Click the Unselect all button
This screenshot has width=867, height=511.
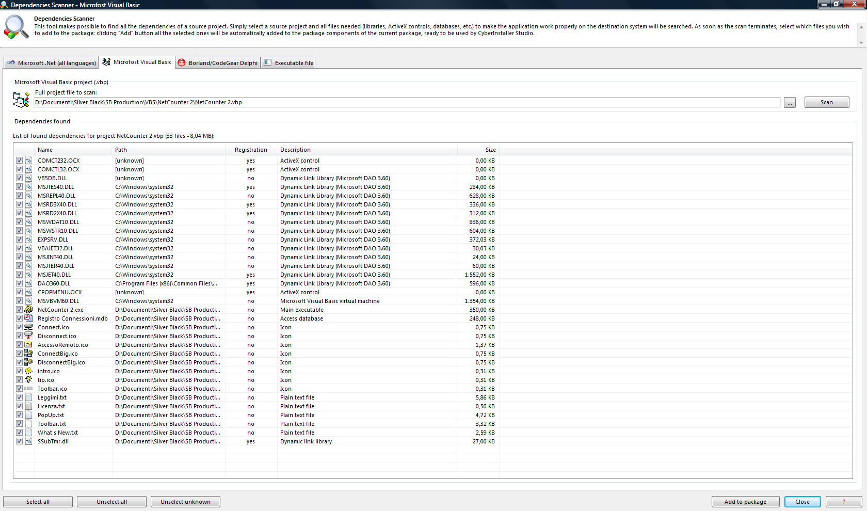[x=111, y=502]
